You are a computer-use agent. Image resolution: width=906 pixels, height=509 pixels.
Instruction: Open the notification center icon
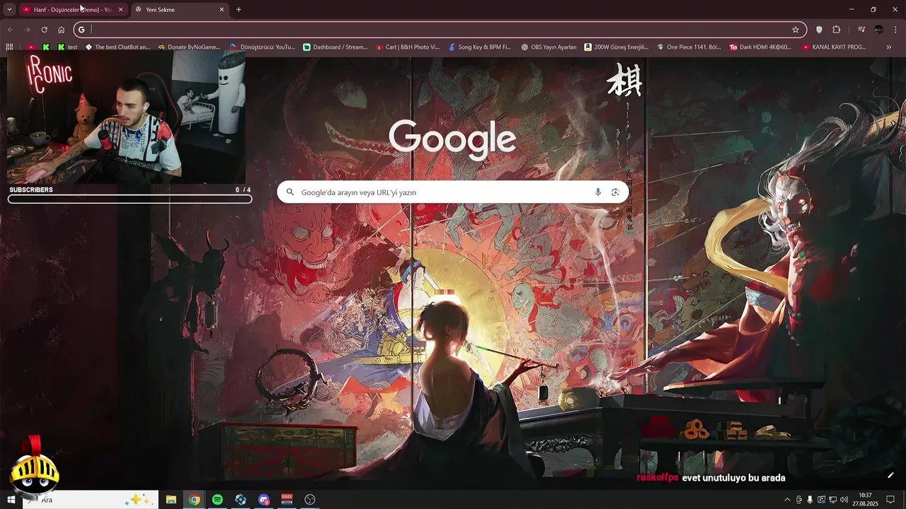[890, 500]
